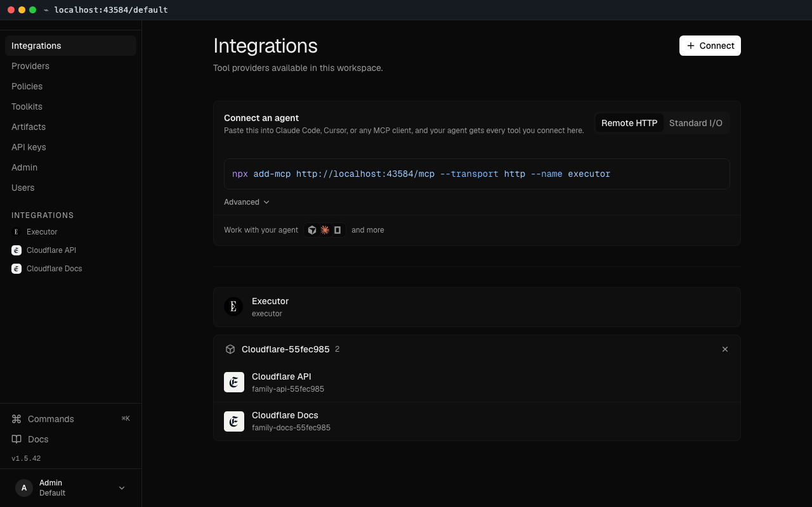The image size is (812, 507).
Task: Click 'family-docs-55fec985' identifier text
Action: click(291, 428)
